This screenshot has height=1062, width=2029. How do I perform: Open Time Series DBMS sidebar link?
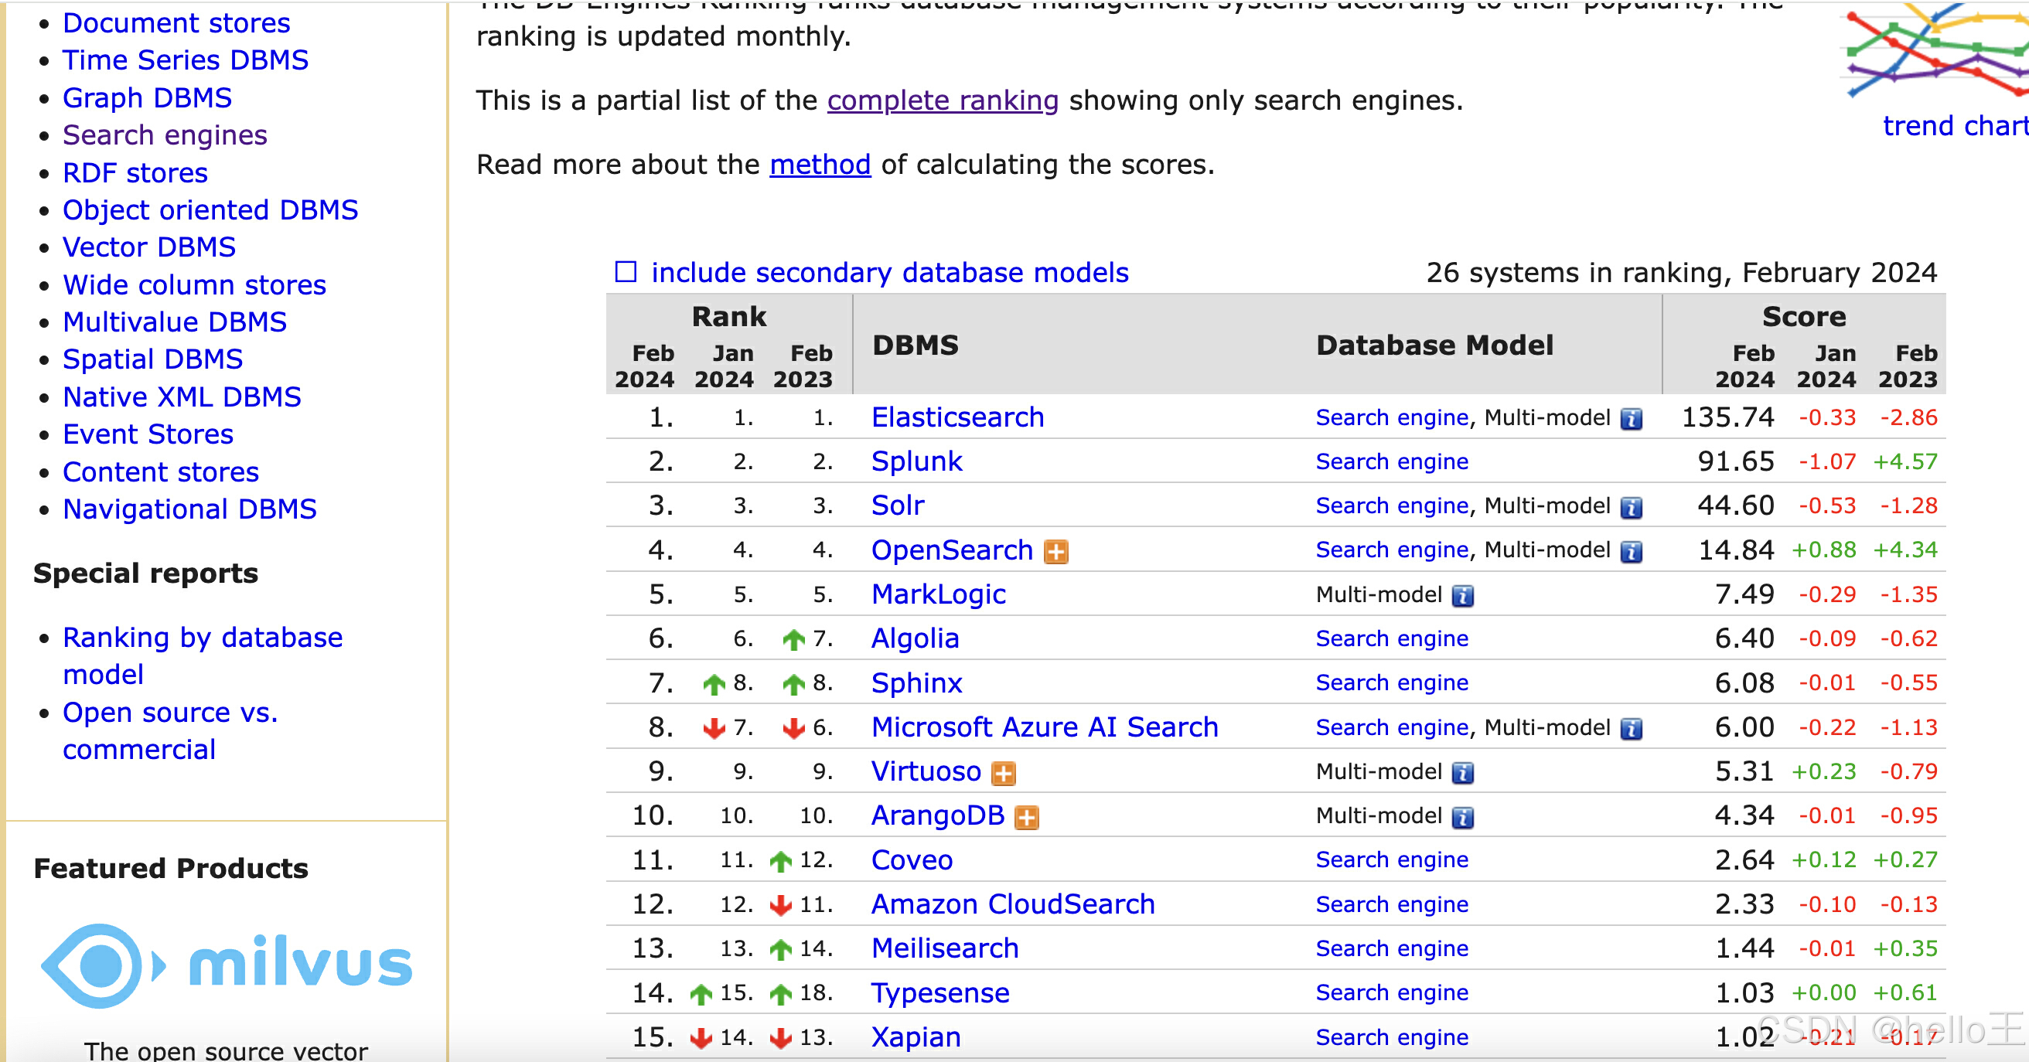coord(185,60)
